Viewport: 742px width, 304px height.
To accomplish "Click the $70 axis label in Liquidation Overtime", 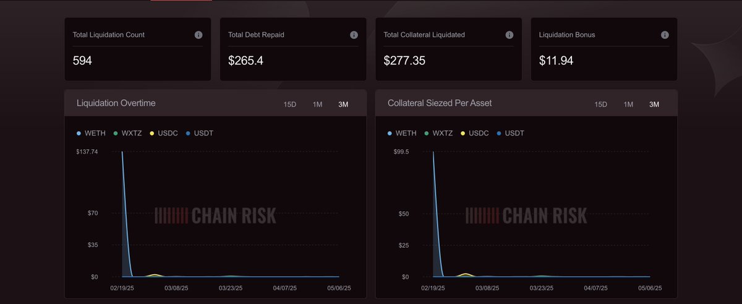I will tap(93, 213).
